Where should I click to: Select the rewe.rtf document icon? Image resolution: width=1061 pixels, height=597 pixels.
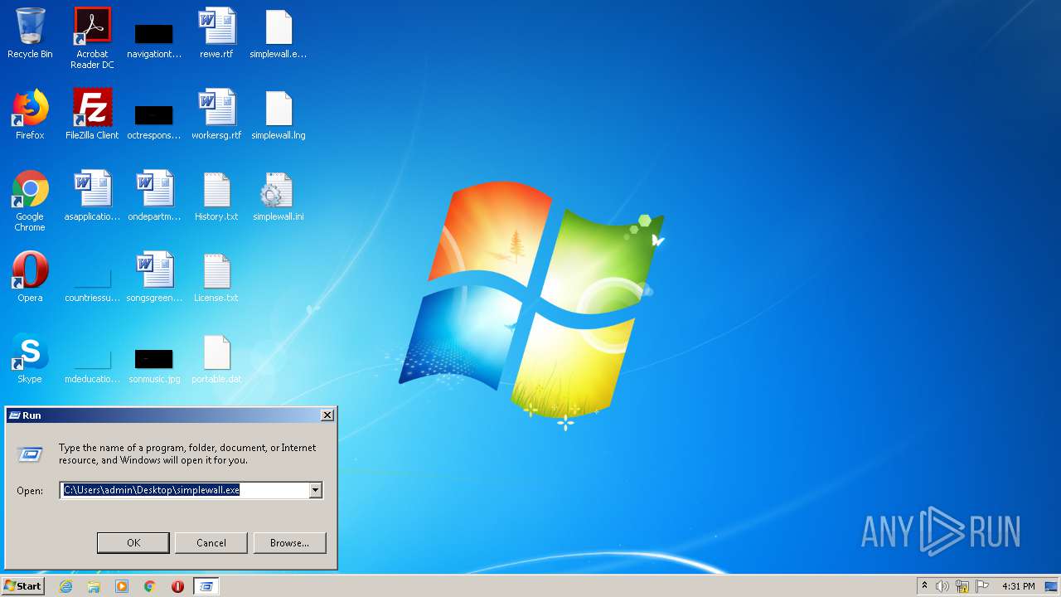point(216,33)
